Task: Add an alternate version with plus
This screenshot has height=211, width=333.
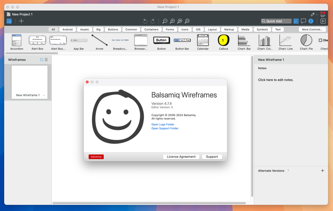Action: [x=322, y=171]
